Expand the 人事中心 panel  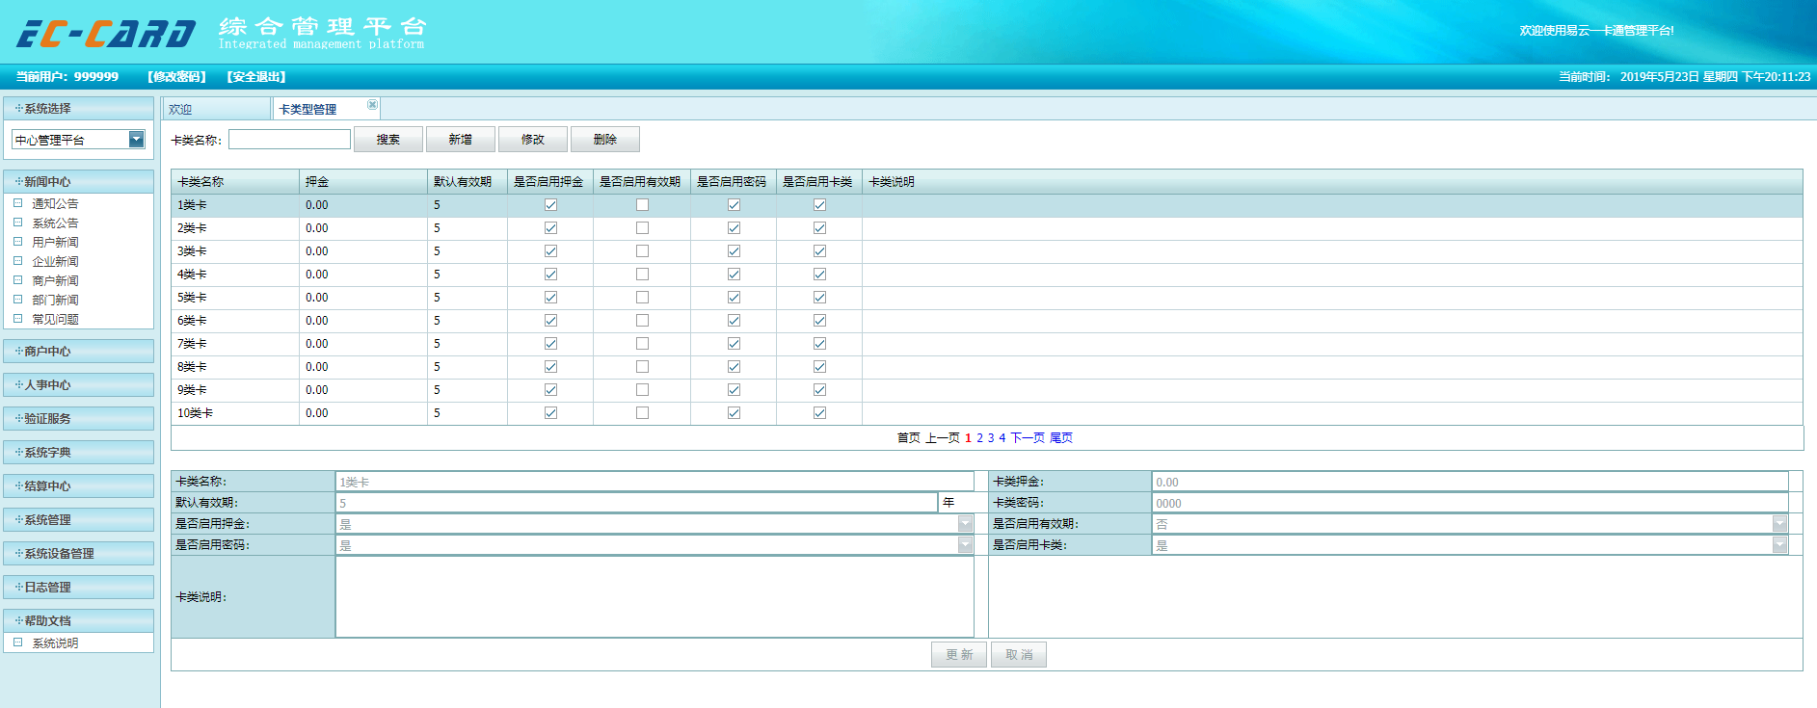coord(79,384)
